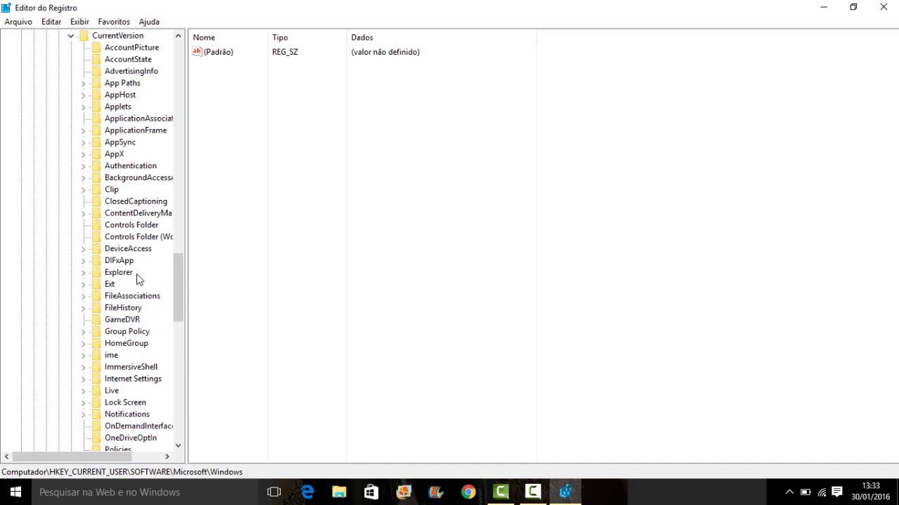Open the Favoritos menu
This screenshot has height=505, width=899.
[x=114, y=22]
